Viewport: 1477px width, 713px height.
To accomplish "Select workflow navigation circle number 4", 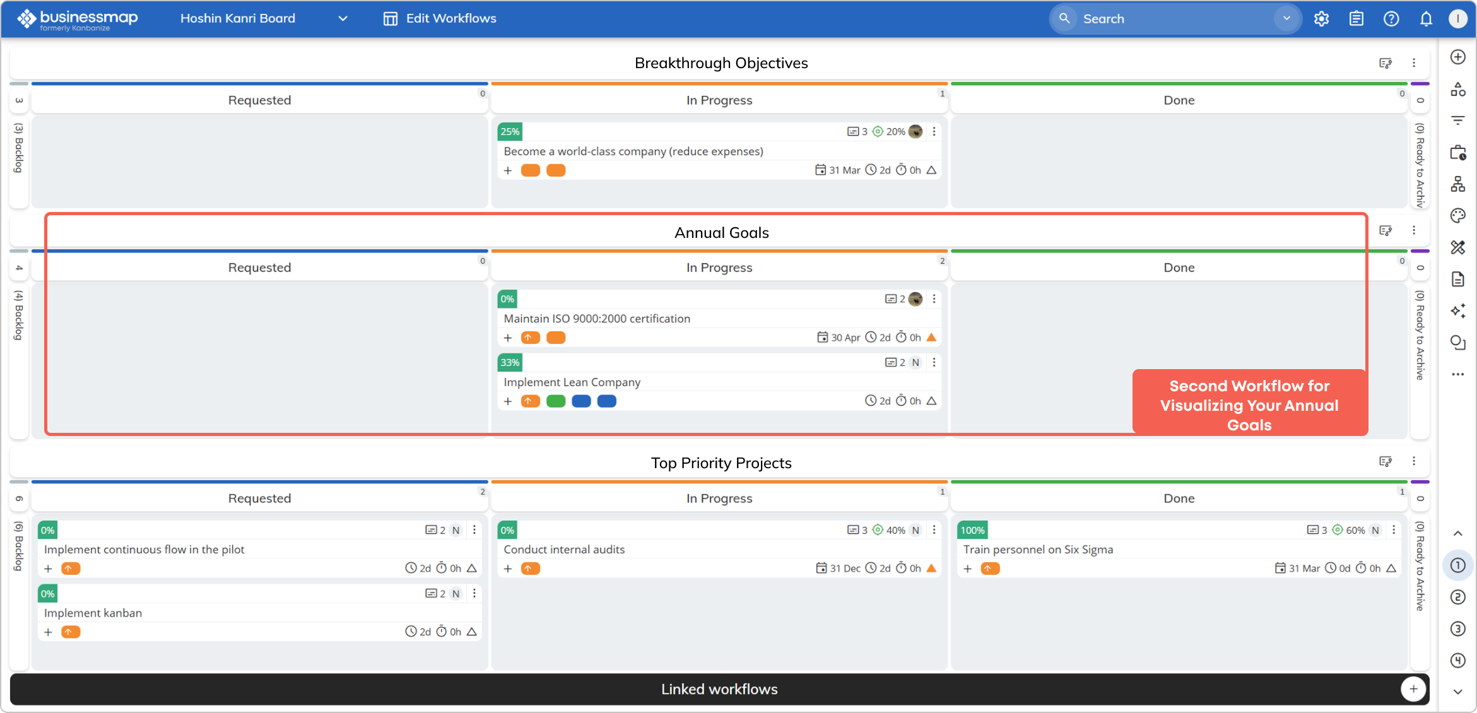I will [x=1458, y=660].
